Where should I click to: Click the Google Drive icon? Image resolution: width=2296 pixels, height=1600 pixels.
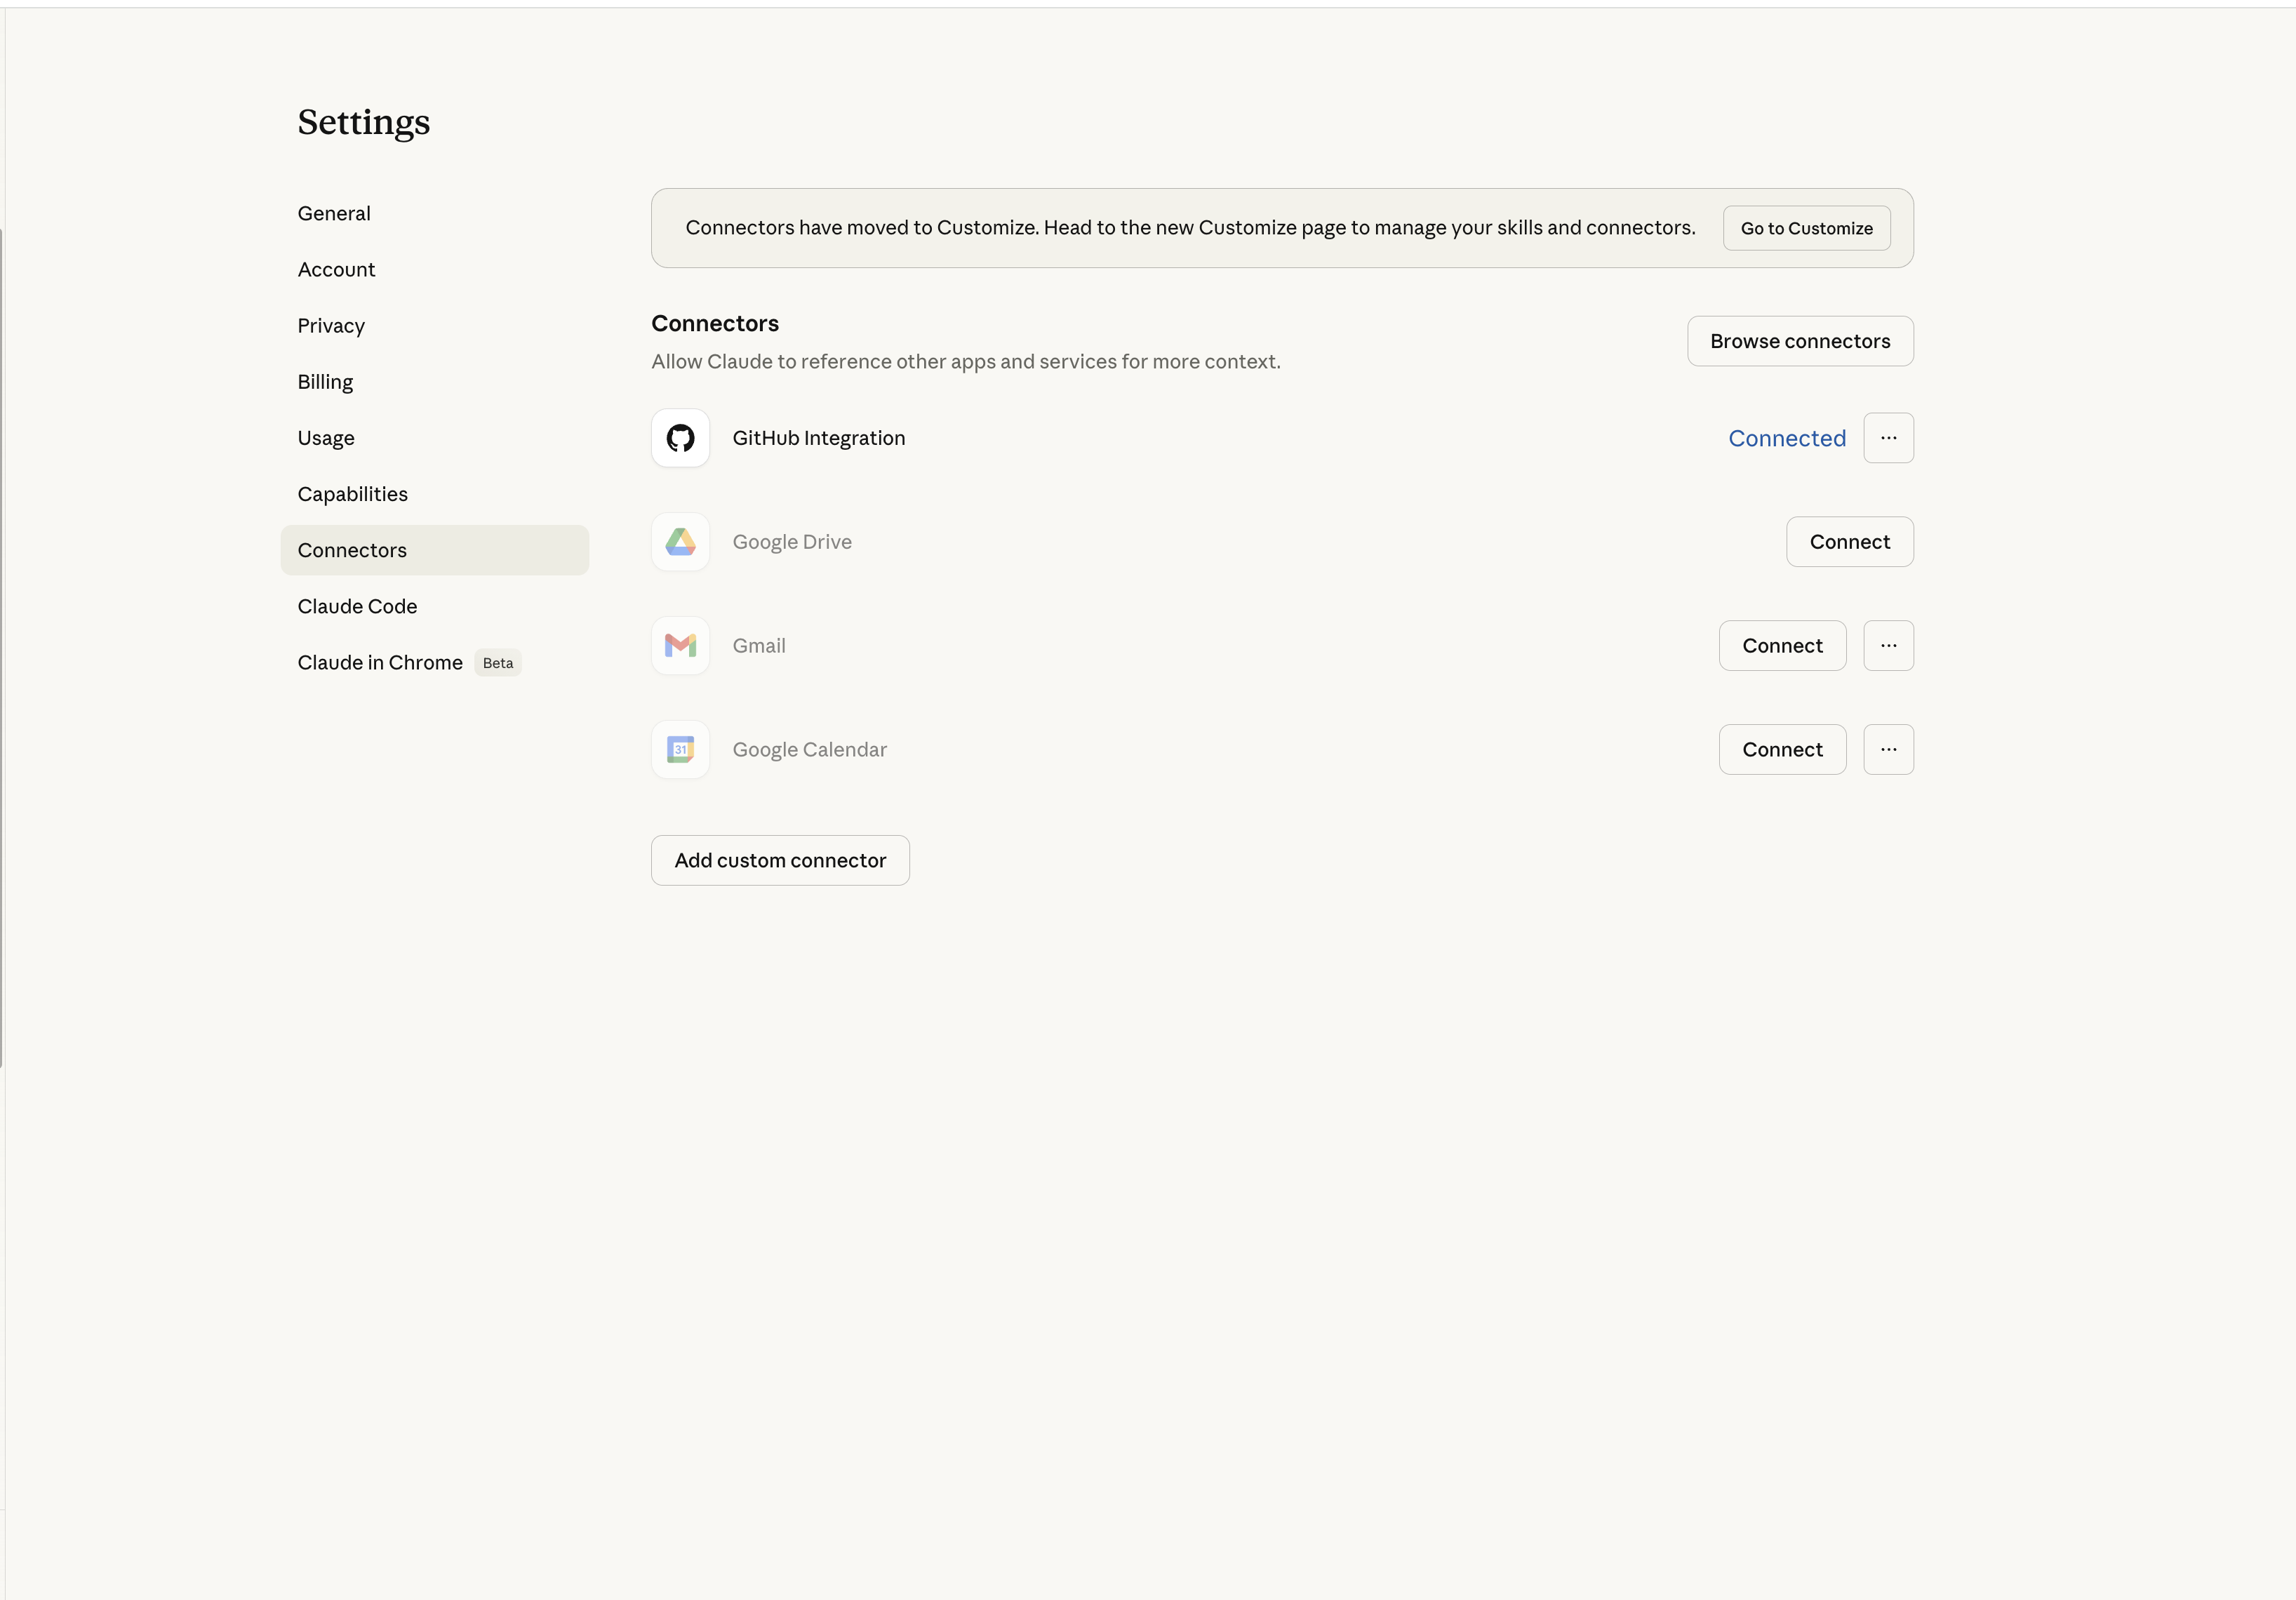pyautogui.click(x=680, y=542)
